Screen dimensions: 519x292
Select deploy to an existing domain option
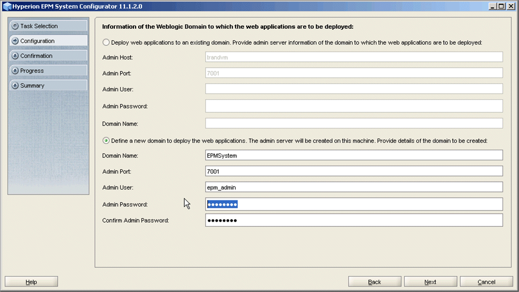(106, 42)
